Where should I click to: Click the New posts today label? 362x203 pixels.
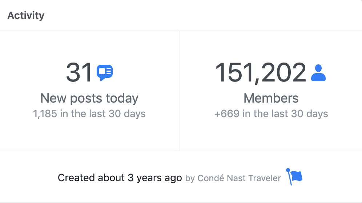pos(89,99)
